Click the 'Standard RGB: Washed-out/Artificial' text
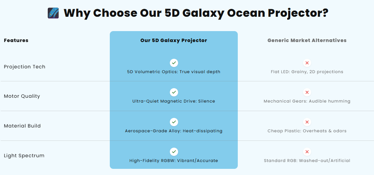Screen dimensions: 374x175 307,161
